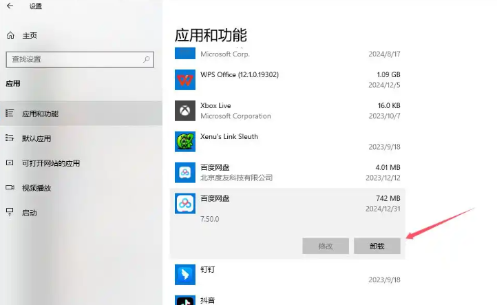497x305 pixels.
Task: Open the 启动 settings page
Action: [81, 213]
